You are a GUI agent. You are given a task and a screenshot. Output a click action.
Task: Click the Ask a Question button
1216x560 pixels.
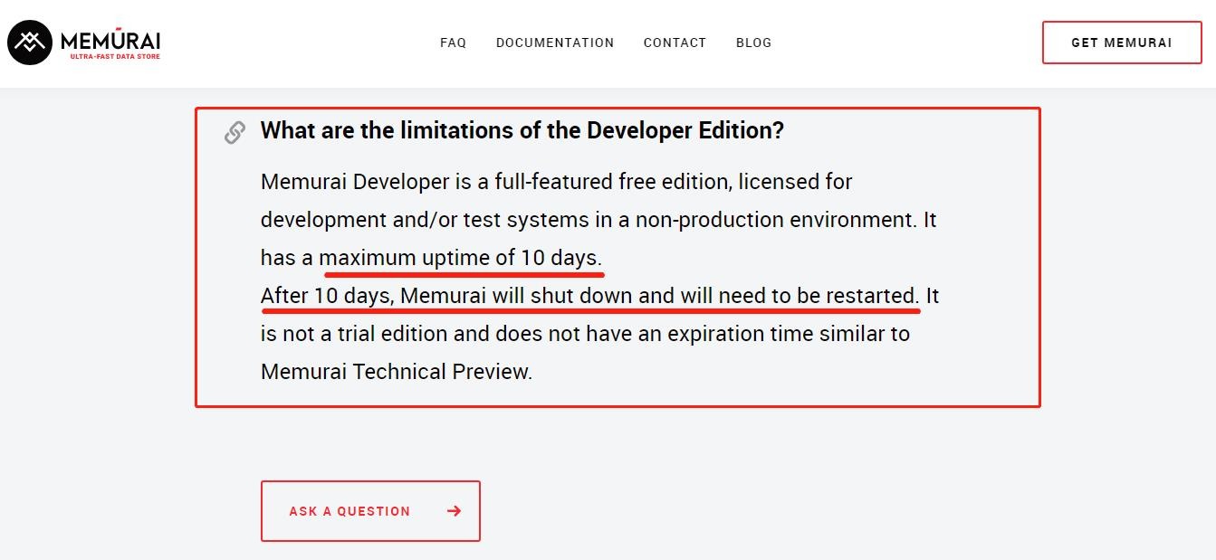pos(370,511)
